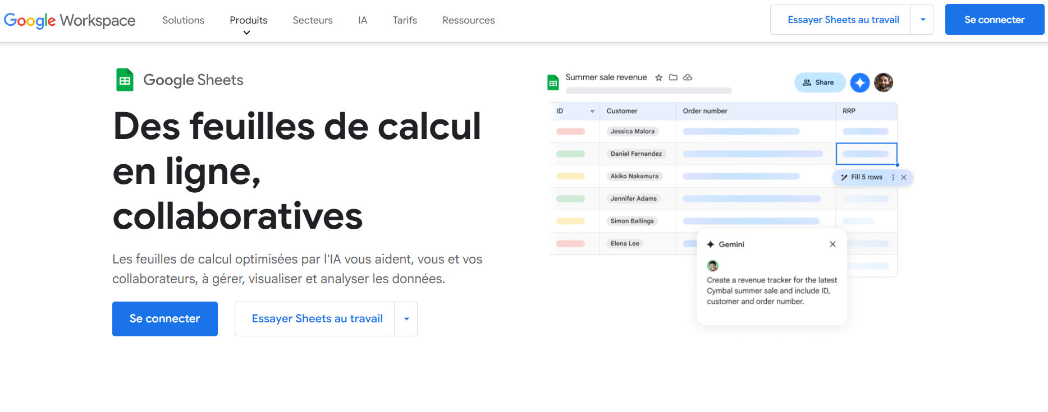
Task: Select the Customer column header
Action: click(638, 111)
